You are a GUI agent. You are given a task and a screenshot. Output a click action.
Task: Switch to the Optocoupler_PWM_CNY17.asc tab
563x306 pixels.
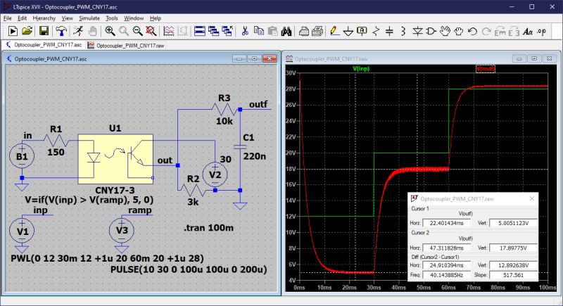44,45
